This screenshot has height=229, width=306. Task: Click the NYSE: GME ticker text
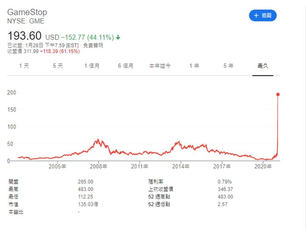pos(26,21)
